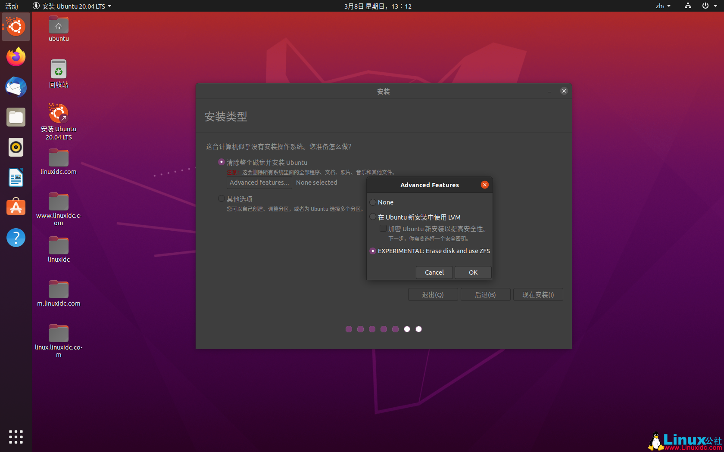The width and height of the screenshot is (724, 452).
Task: Open LibreOffice Writer from the dock
Action: coord(16,177)
